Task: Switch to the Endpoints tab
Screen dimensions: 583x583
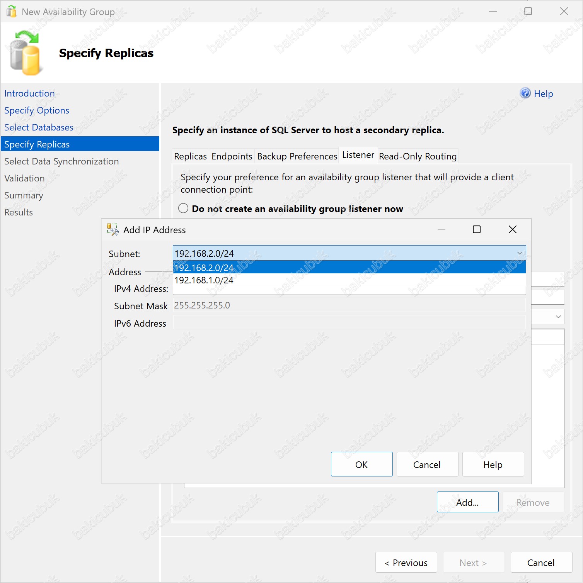Action: click(232, 156)
